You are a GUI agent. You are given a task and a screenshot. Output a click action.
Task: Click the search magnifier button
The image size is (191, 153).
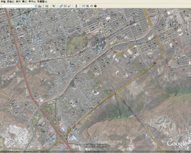click(39, 6)
